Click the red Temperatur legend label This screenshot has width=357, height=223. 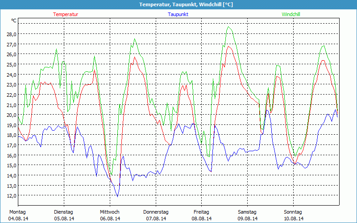click(66, 14)
